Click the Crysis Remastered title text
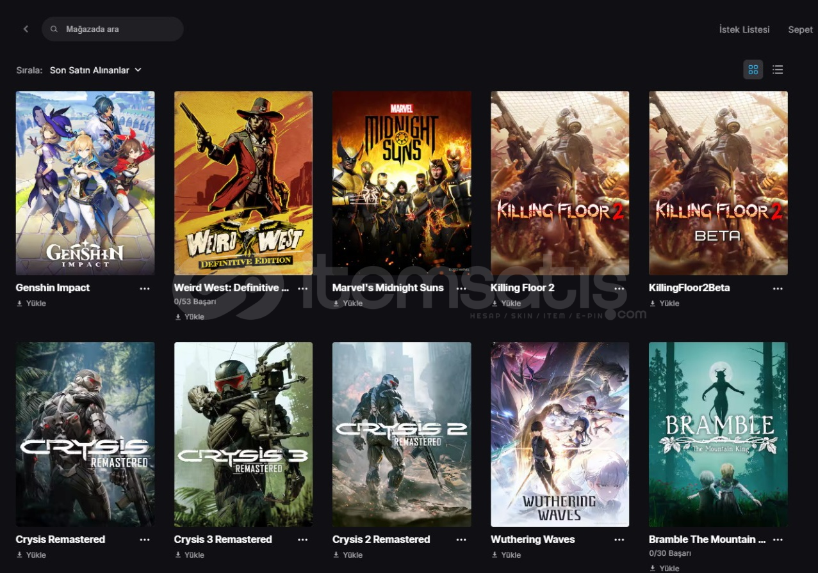Screen dimensions: 818x573 [60, 539]
